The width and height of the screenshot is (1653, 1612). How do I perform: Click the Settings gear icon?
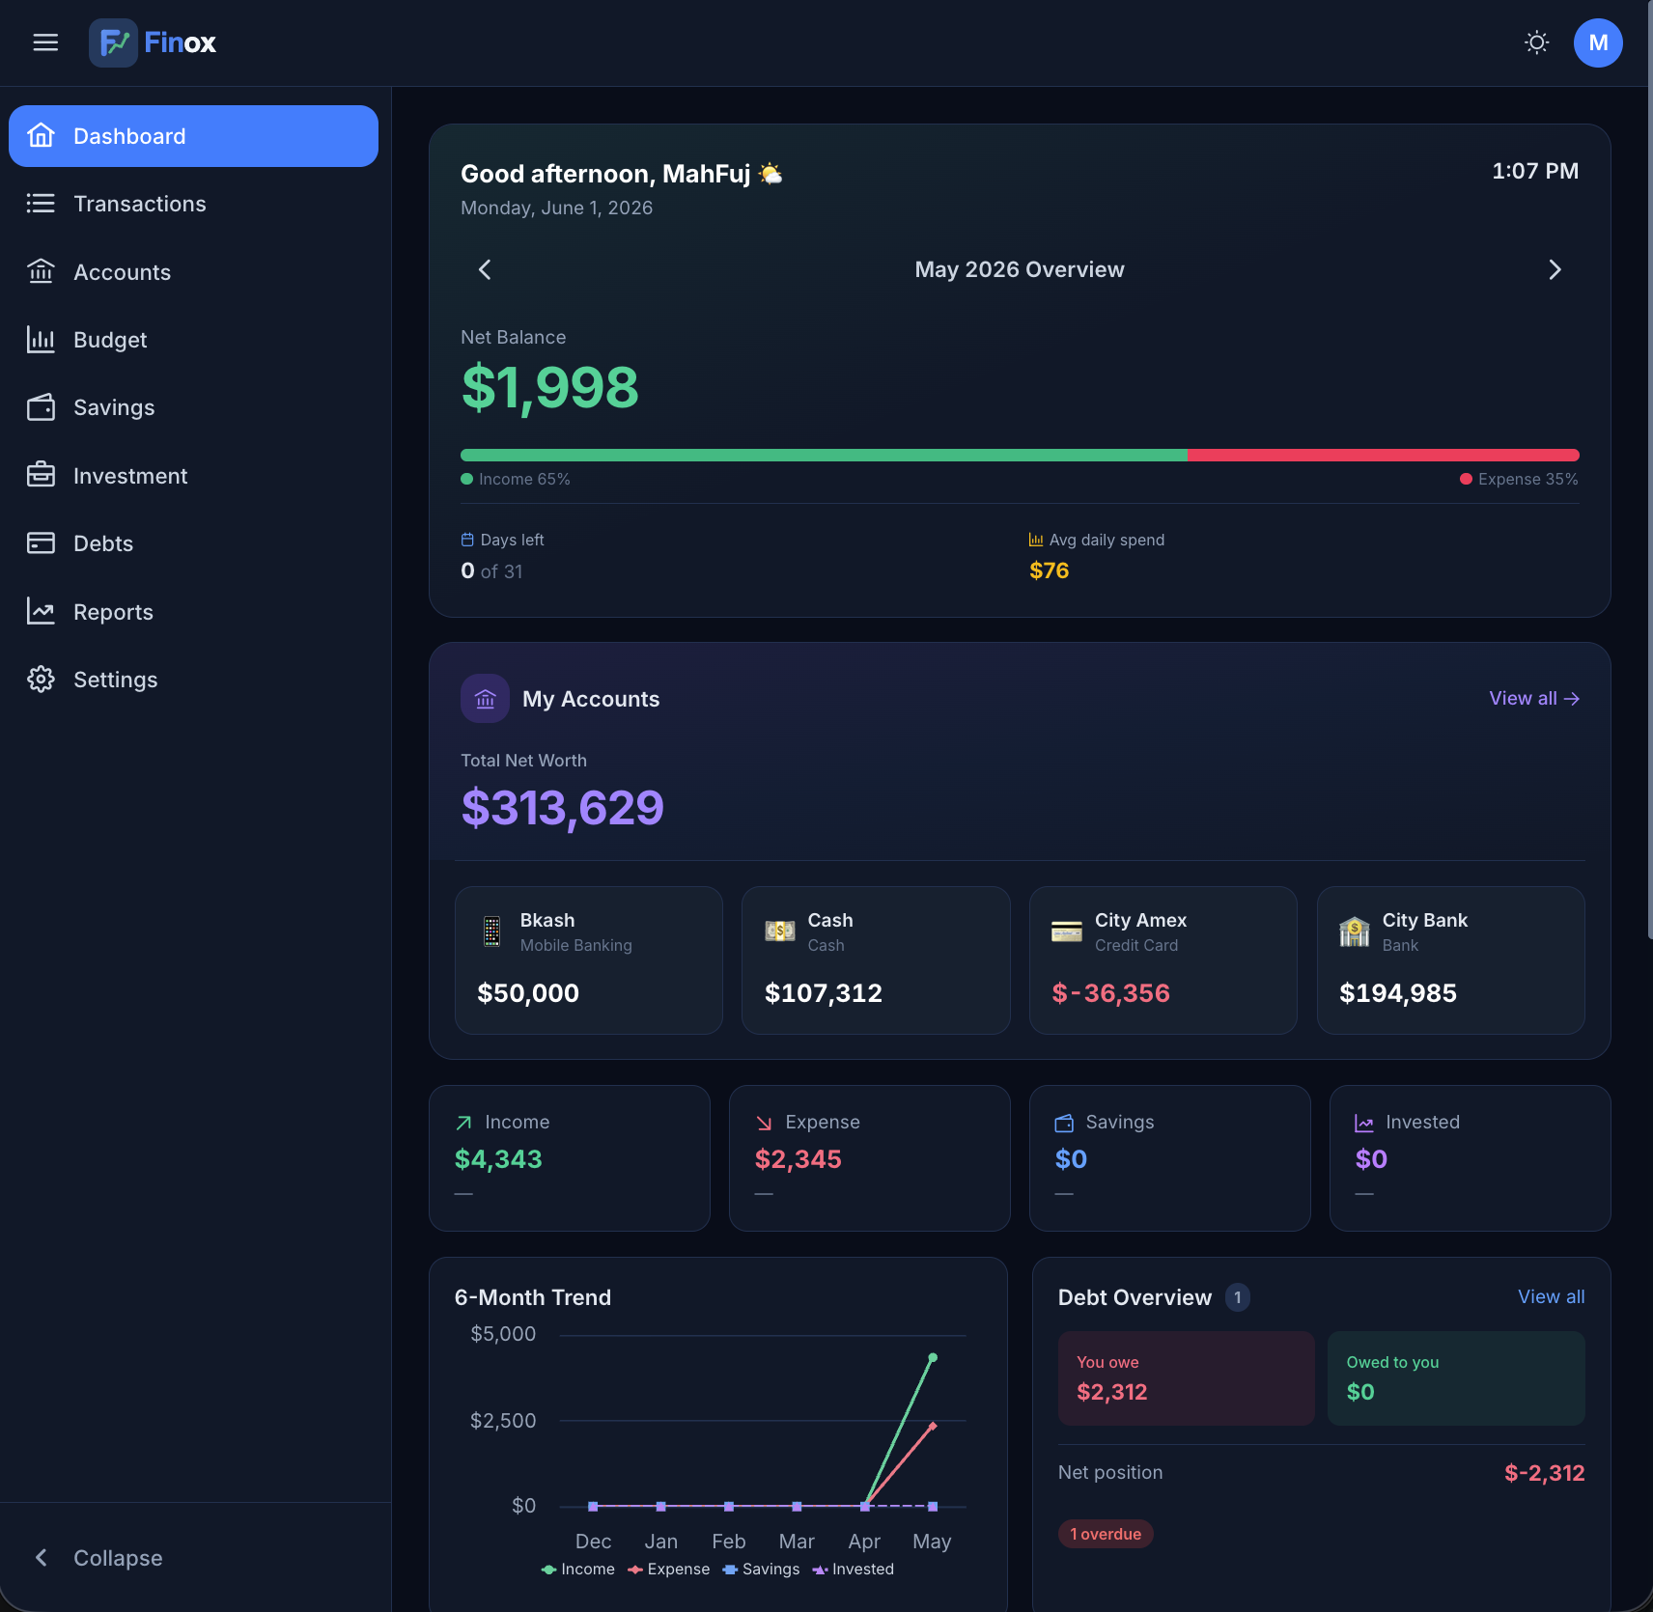(41, 680)
